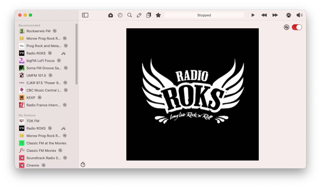Image resolution: width=321 pixels, height=188 pixels.
Task: Open the history clock icon
Action: pyautogui.click(x=120, y=15)
